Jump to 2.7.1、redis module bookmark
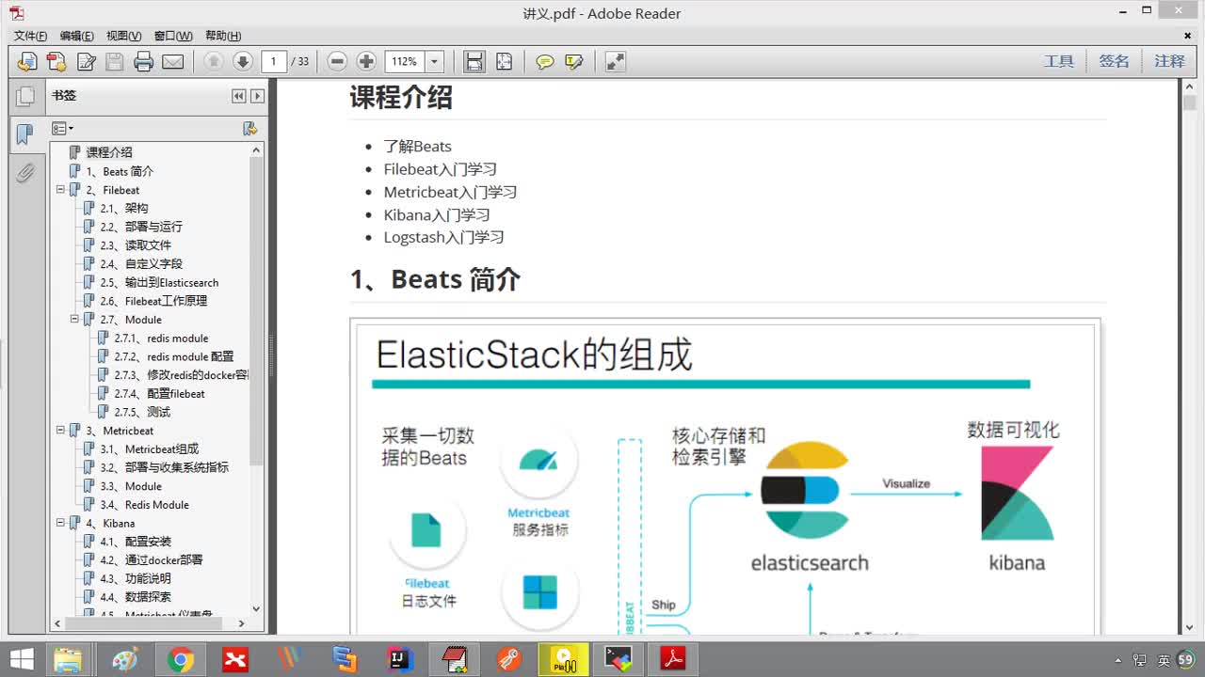The height and width of the screenshot is (677, 1205). (x=161, y=338)
